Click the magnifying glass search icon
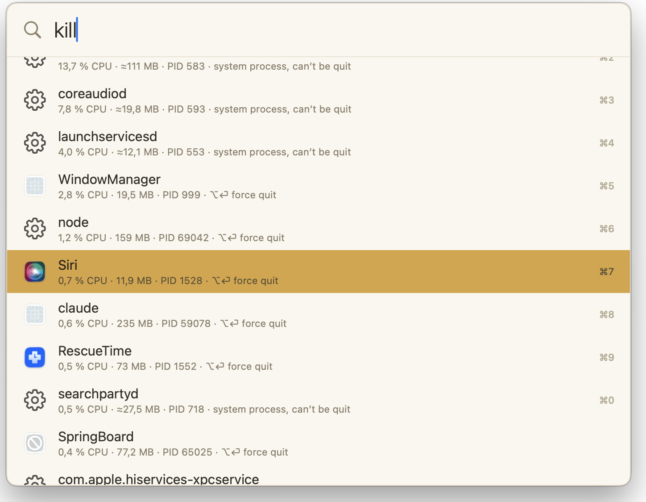This screenshot has width=646, height=502. coord(33,30)
